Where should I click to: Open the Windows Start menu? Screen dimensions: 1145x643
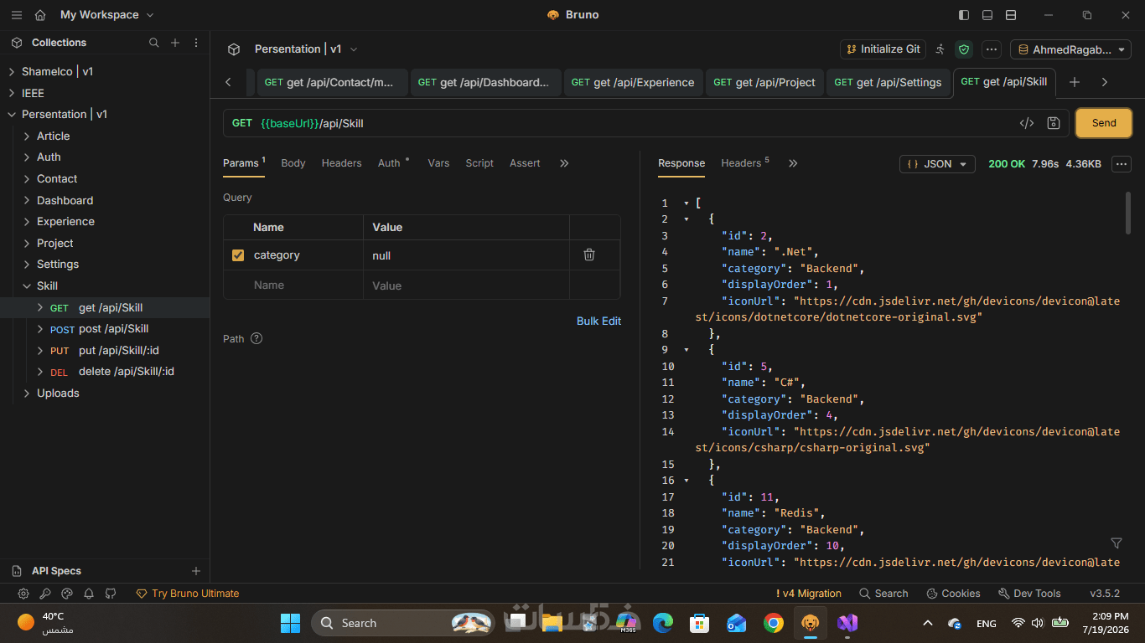point(290,623)
